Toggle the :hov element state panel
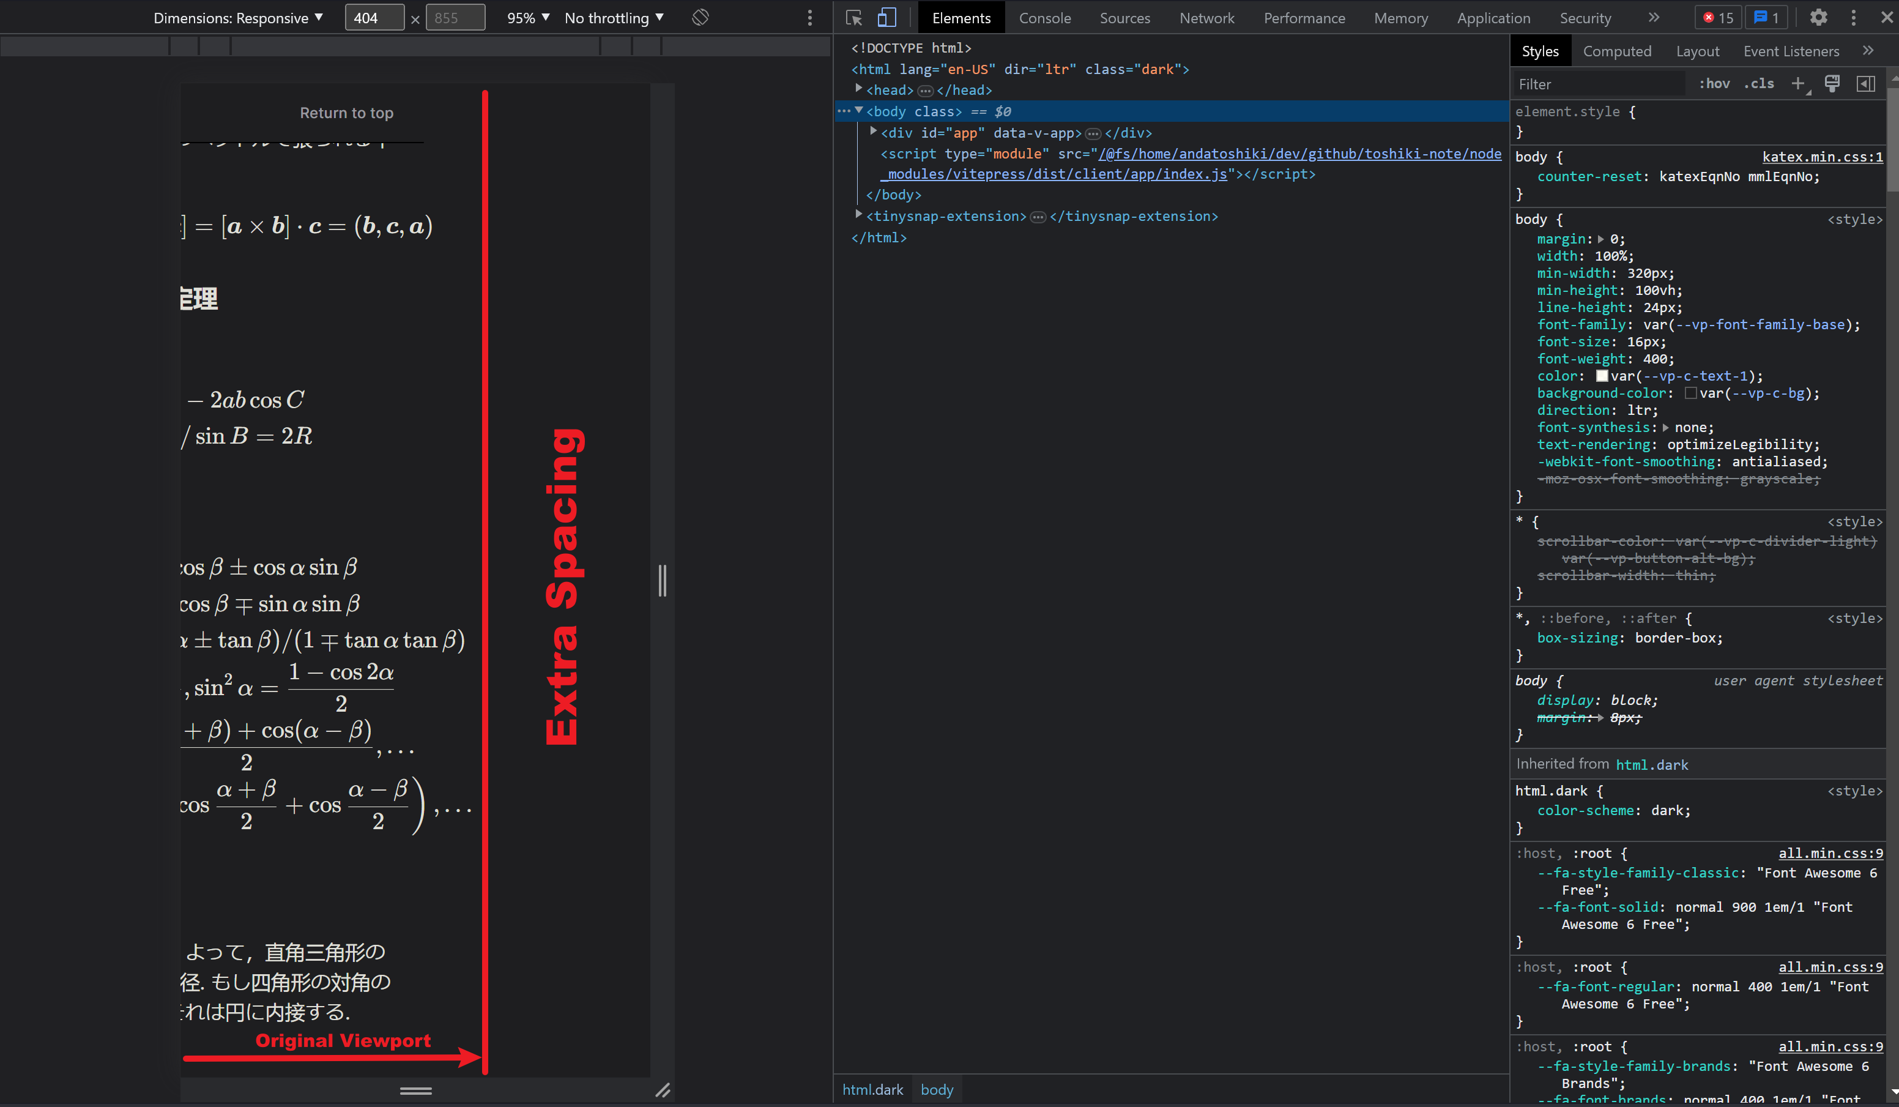Image resolution: width=1899 pixels, height=1107 pixels. tap(1714, 84)
